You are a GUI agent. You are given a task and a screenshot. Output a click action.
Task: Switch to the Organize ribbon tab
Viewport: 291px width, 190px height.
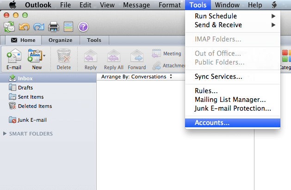pyautogui.click(x=61, y=40)
